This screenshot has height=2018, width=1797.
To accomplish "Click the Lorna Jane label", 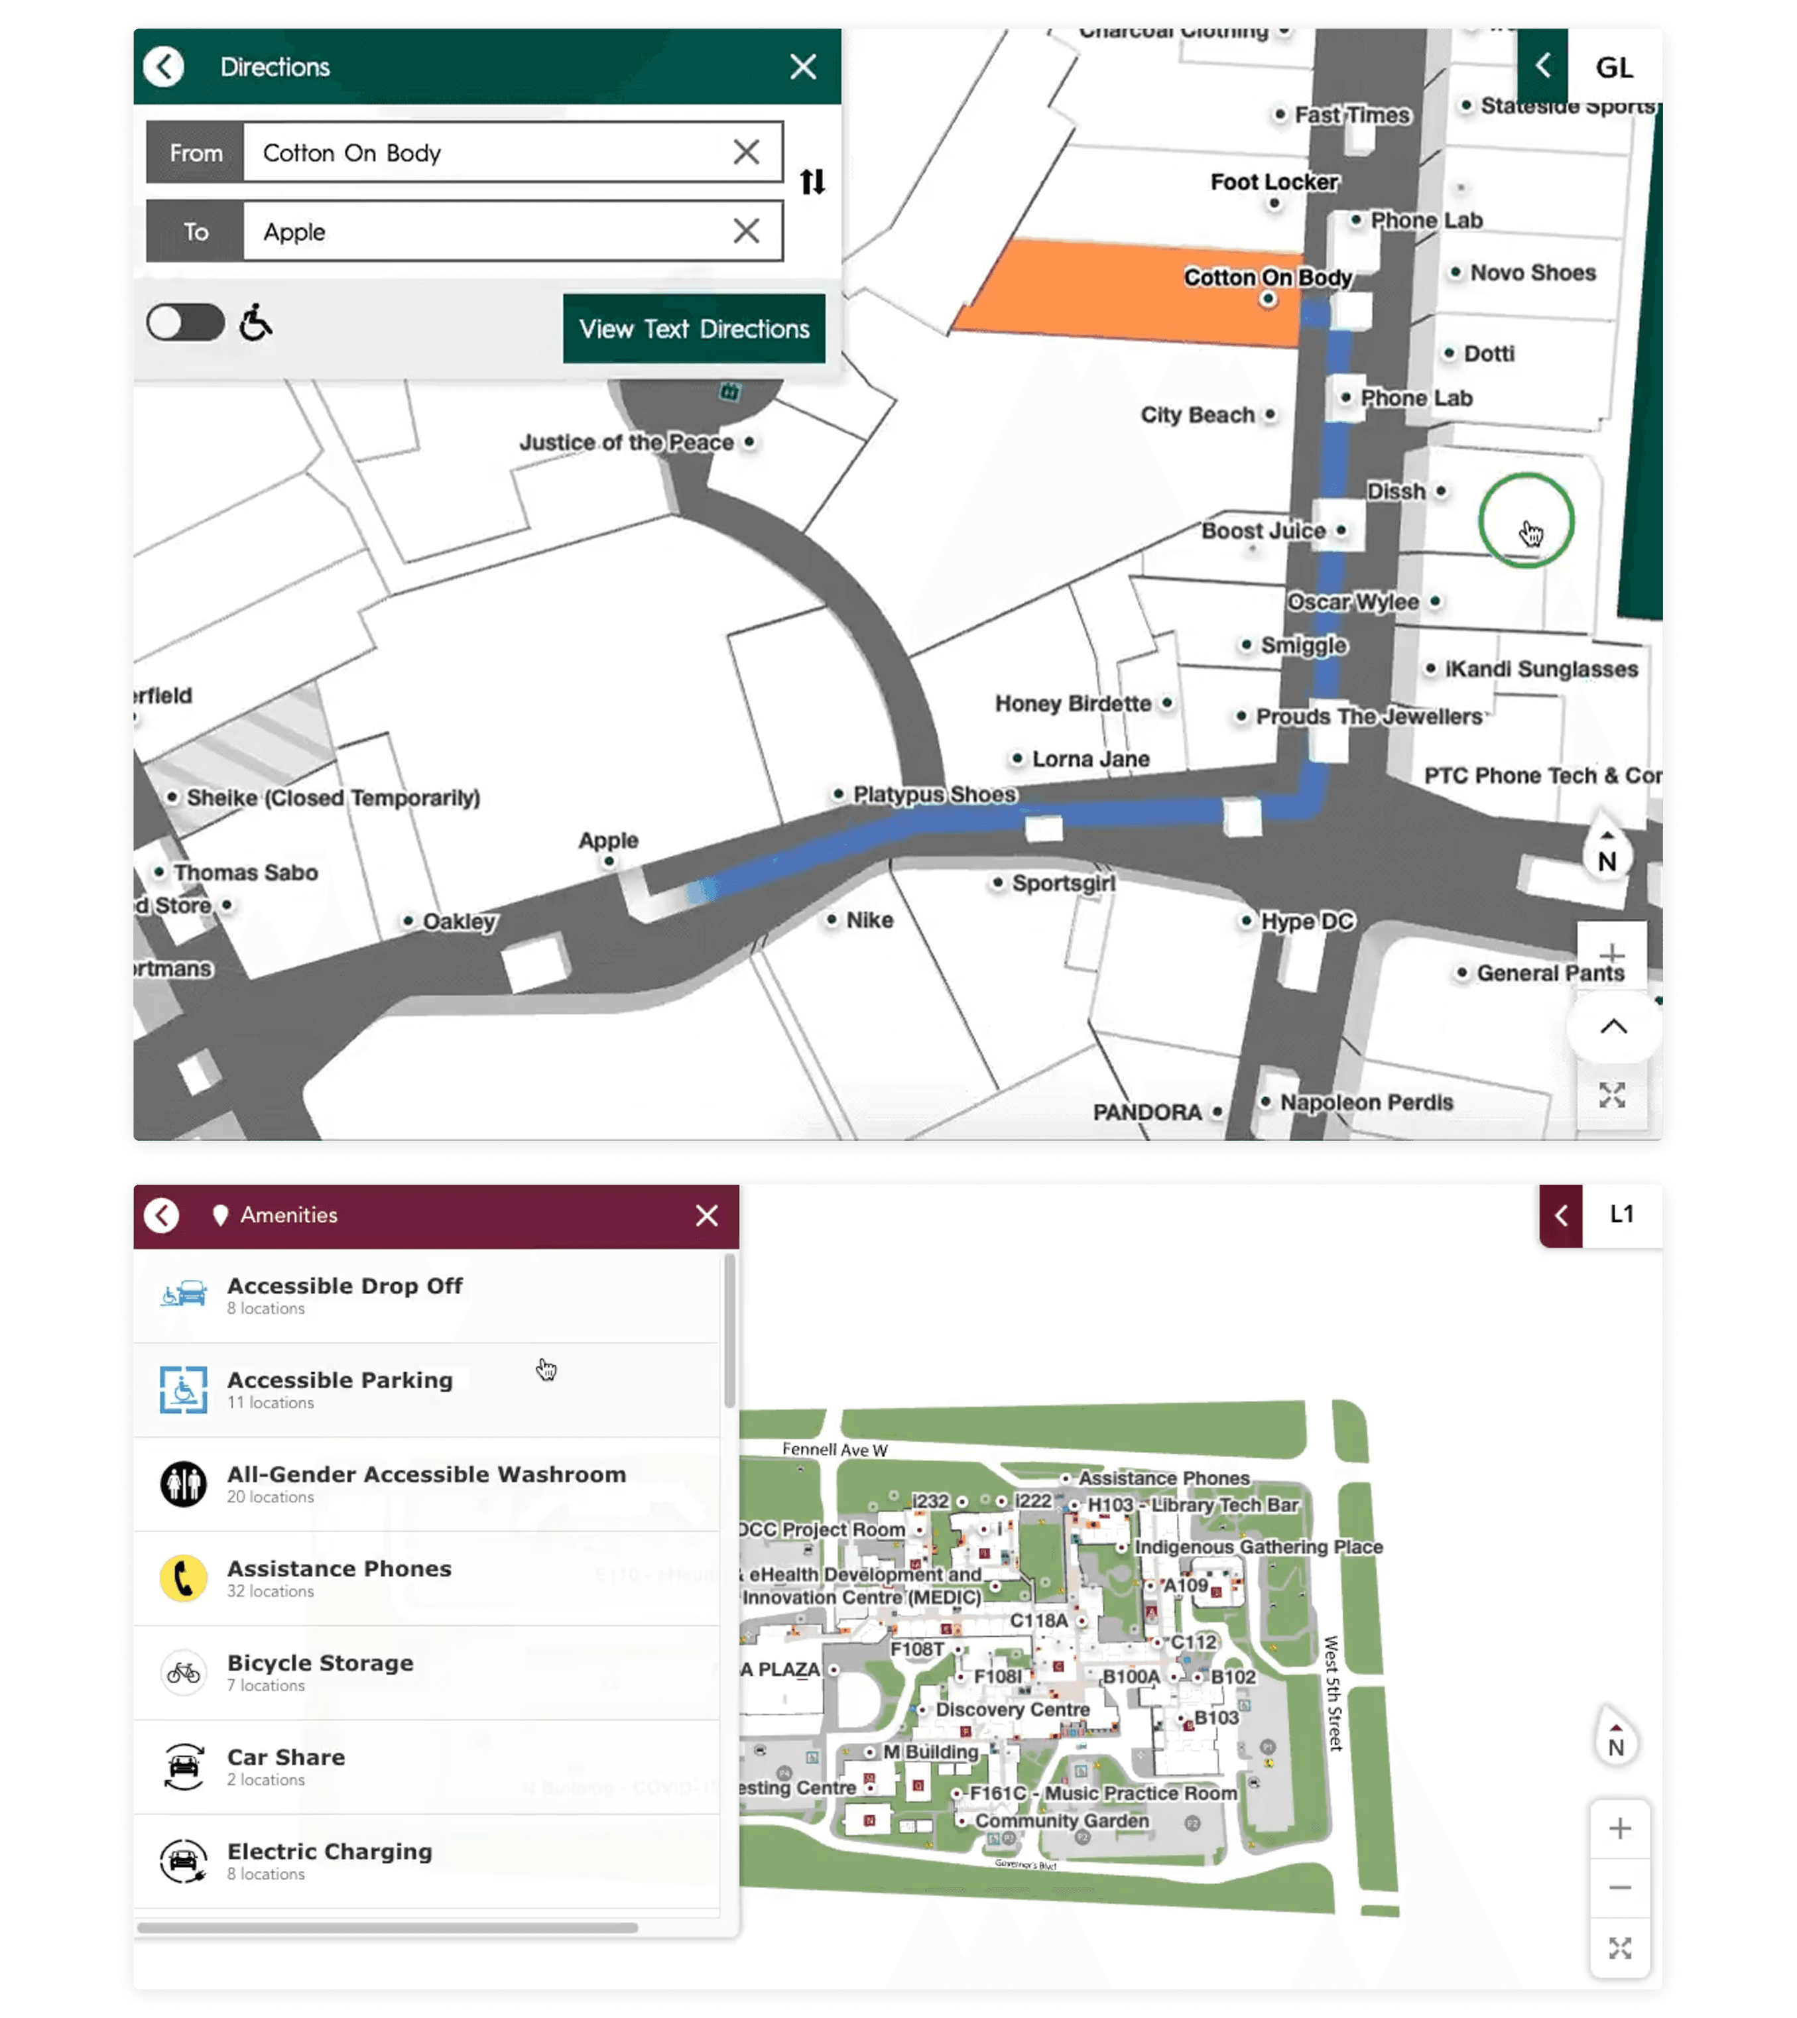I will coord(1090,759).
